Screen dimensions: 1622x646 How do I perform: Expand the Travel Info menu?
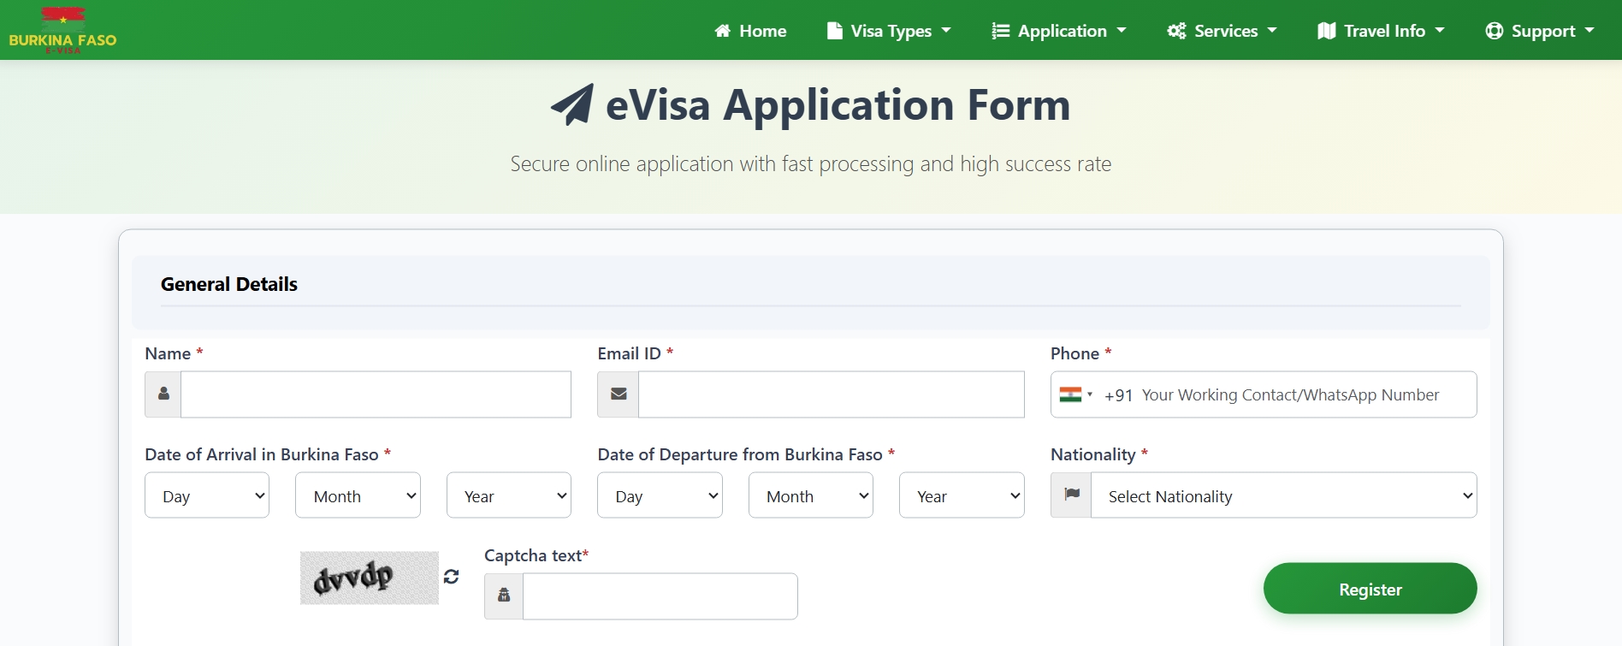pos(1381,31)
